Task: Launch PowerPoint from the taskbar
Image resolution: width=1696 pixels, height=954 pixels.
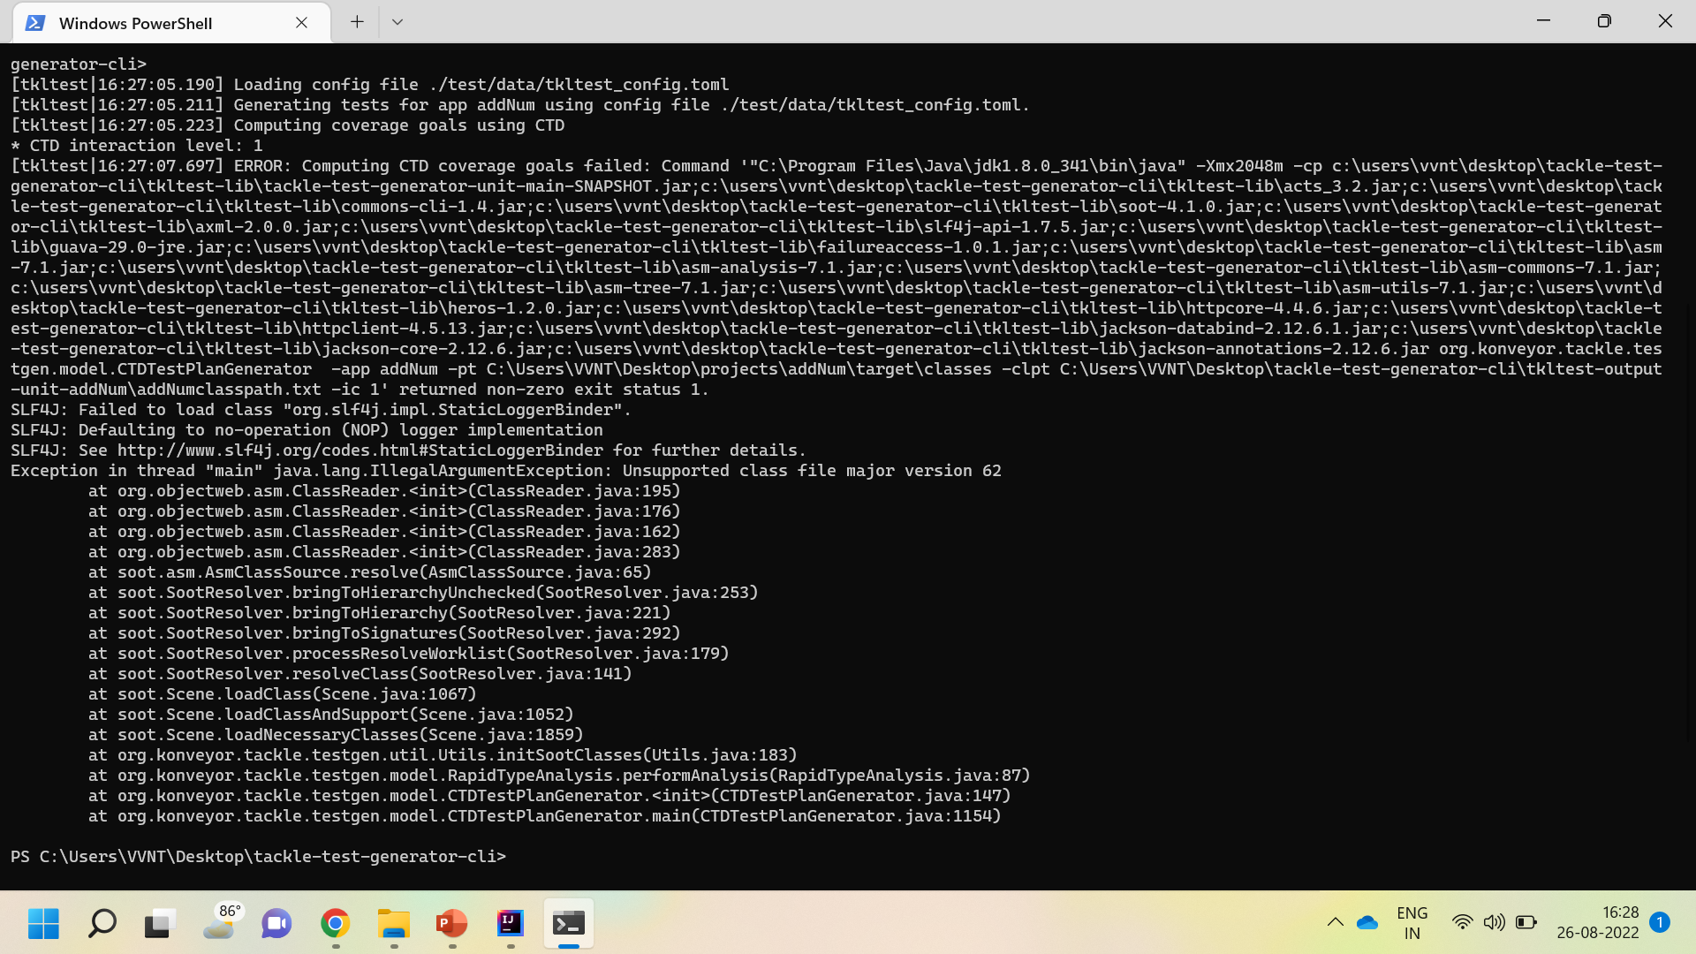Action: pyautogui.click(x=450, y=923)
